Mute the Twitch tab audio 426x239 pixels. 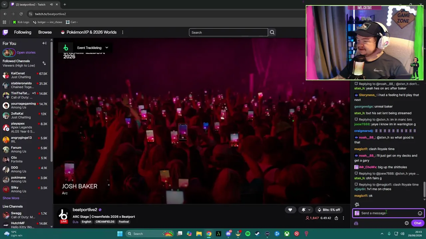(51, 4)
